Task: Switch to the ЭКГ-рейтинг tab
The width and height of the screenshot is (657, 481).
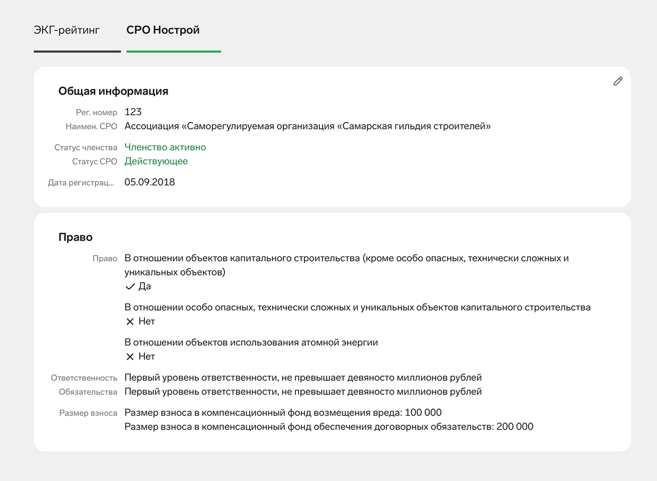Action: tap(67, 30)
